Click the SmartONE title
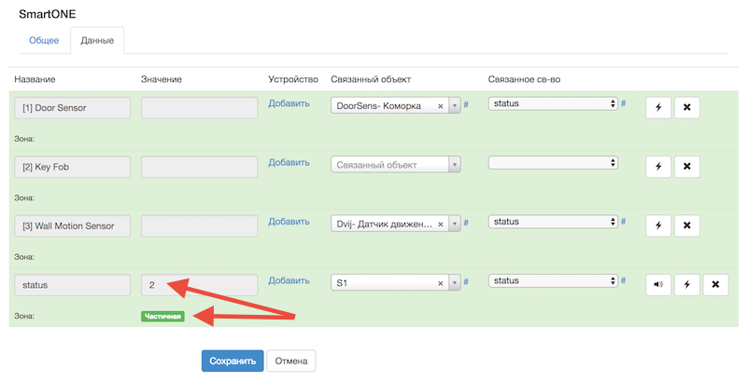Viewport: 747px width, 381px height. [48, 14]
